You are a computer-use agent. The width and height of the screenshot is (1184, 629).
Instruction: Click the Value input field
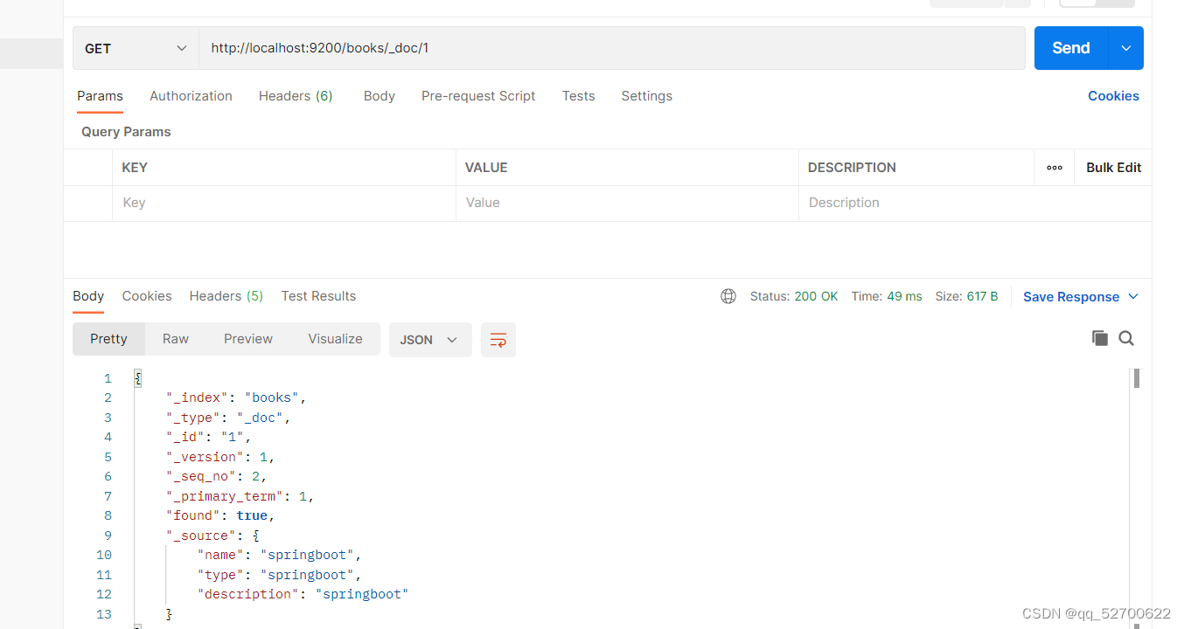627,203
